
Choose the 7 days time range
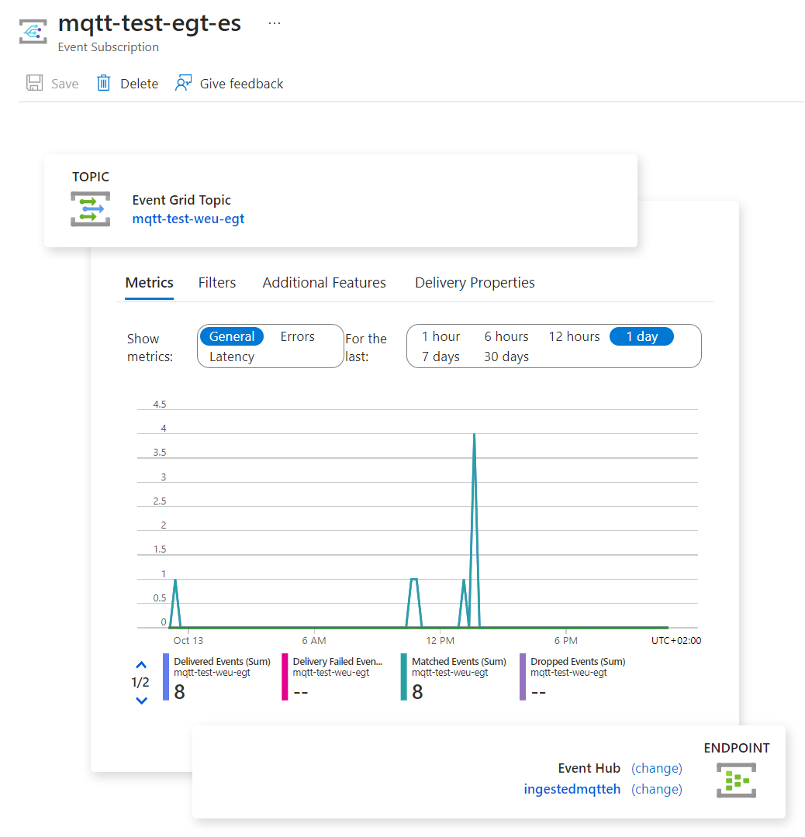pos(441,356)
